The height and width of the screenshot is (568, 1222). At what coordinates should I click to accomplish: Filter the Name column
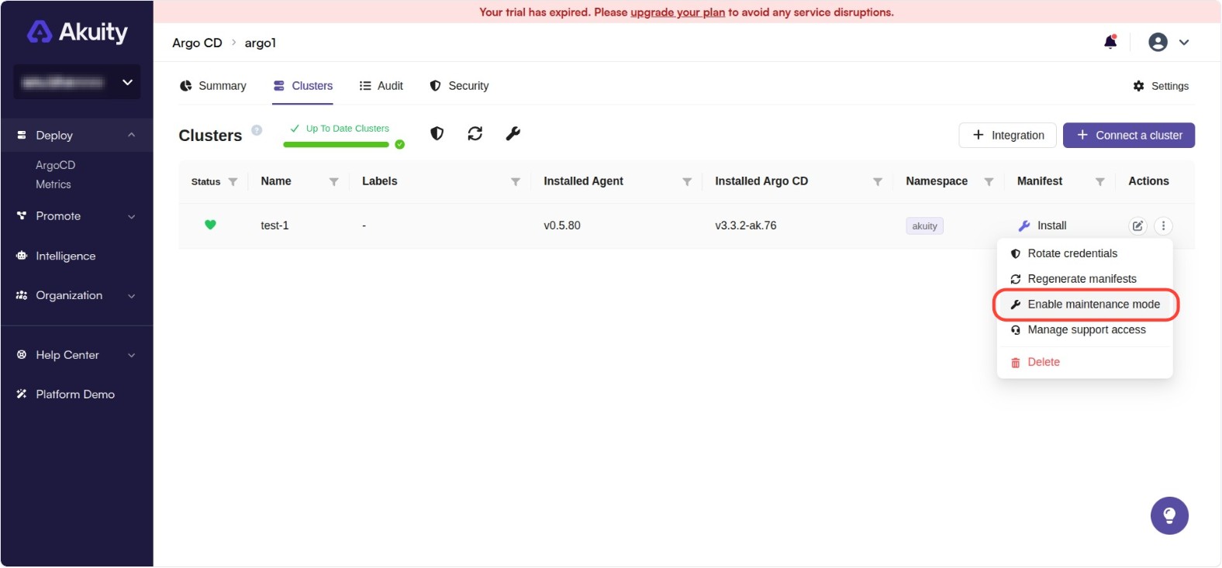pos(333,182)
